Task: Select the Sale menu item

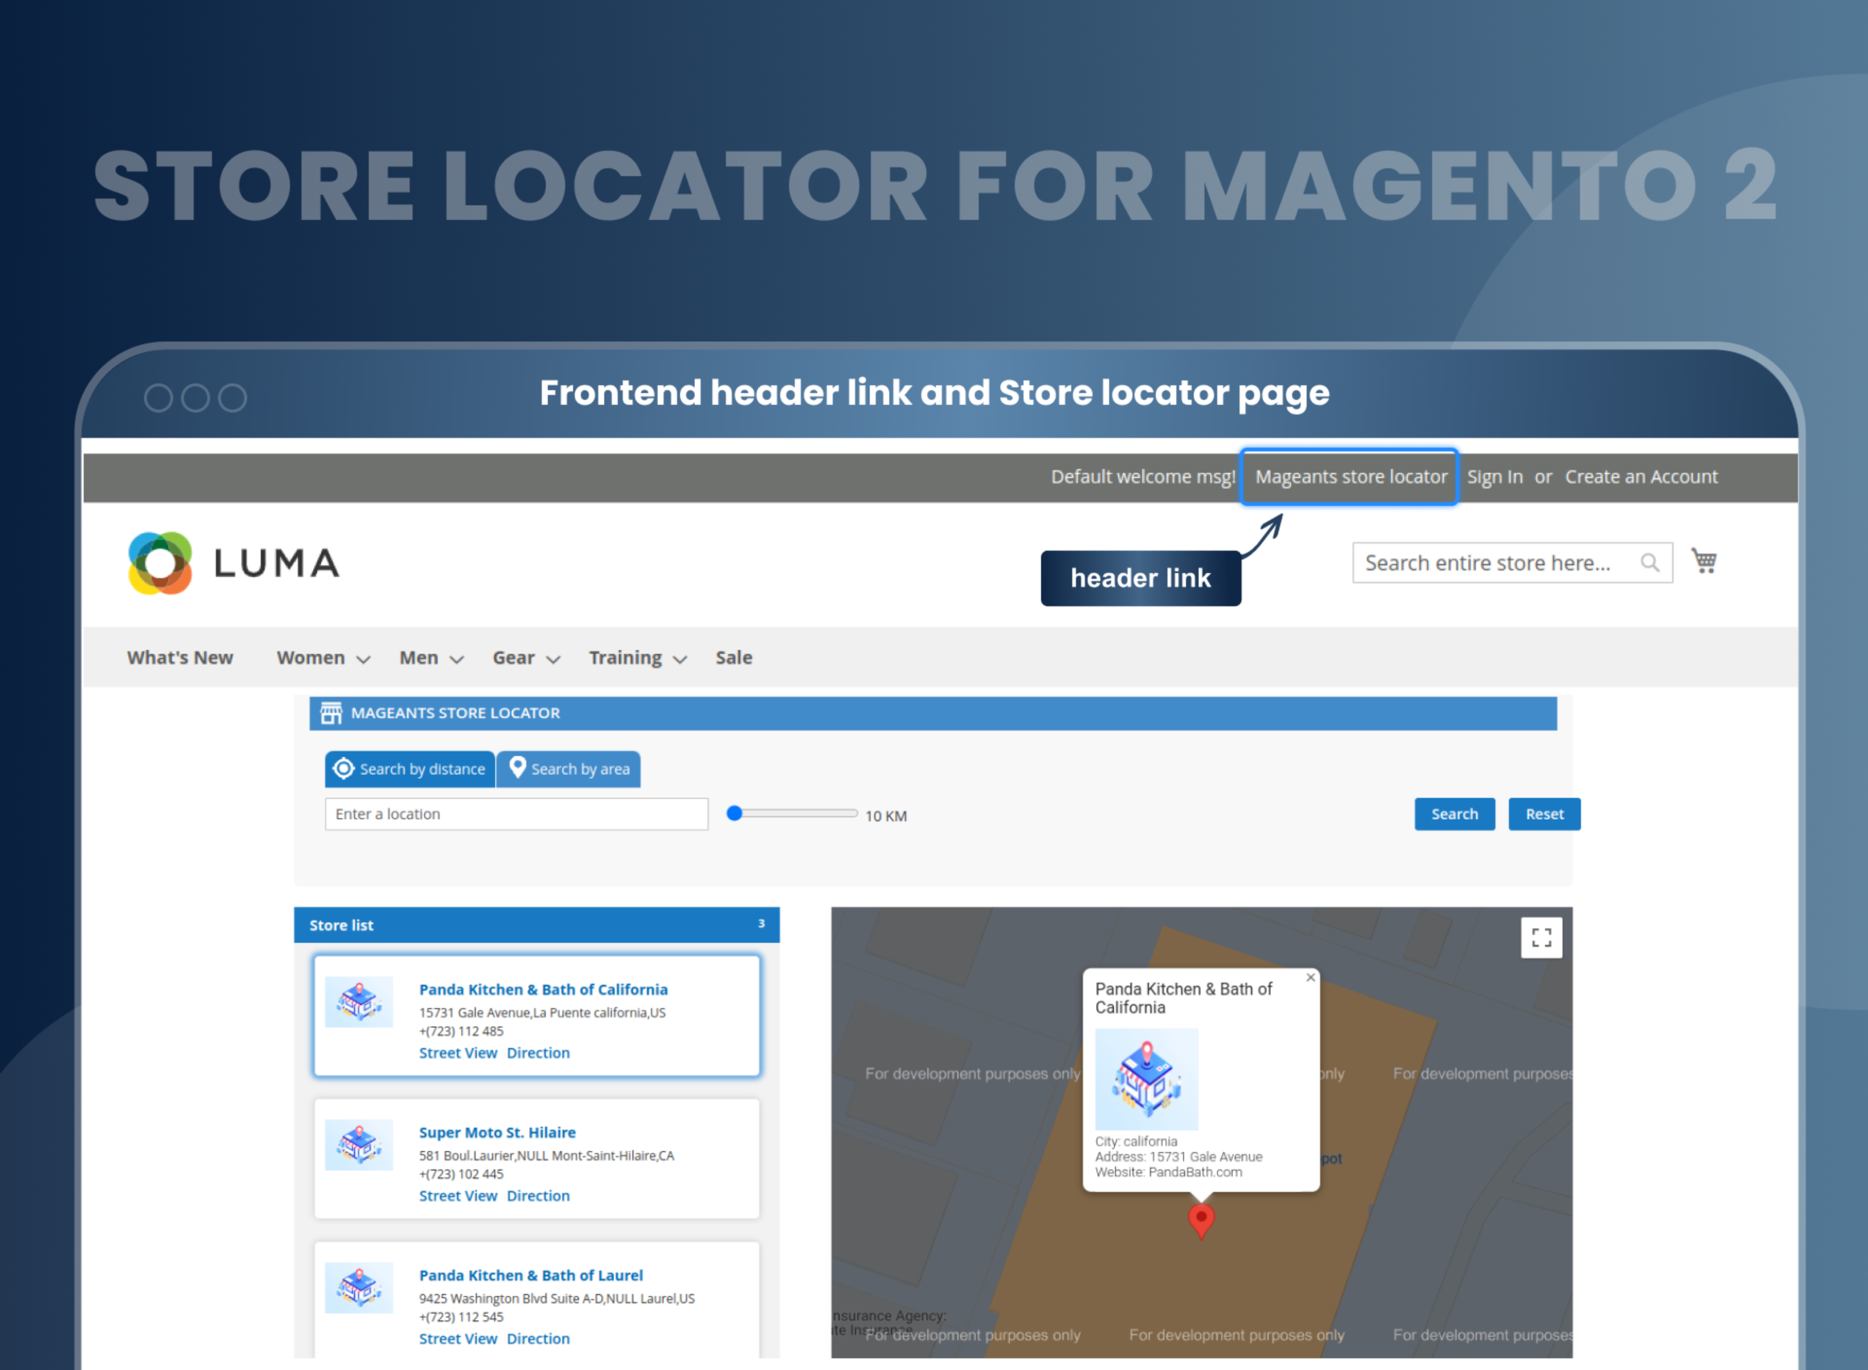Action: 733,658
